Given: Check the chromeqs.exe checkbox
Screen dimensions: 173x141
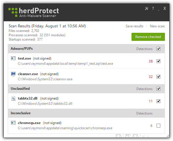Looking at the screenshot, I should point(158,125).
